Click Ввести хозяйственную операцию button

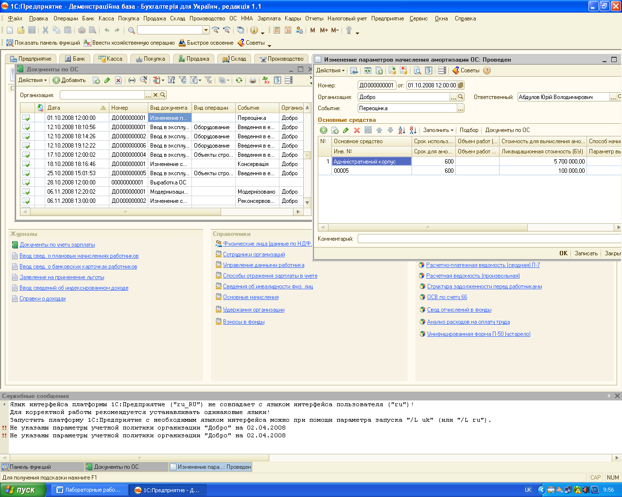pos(129,43)
